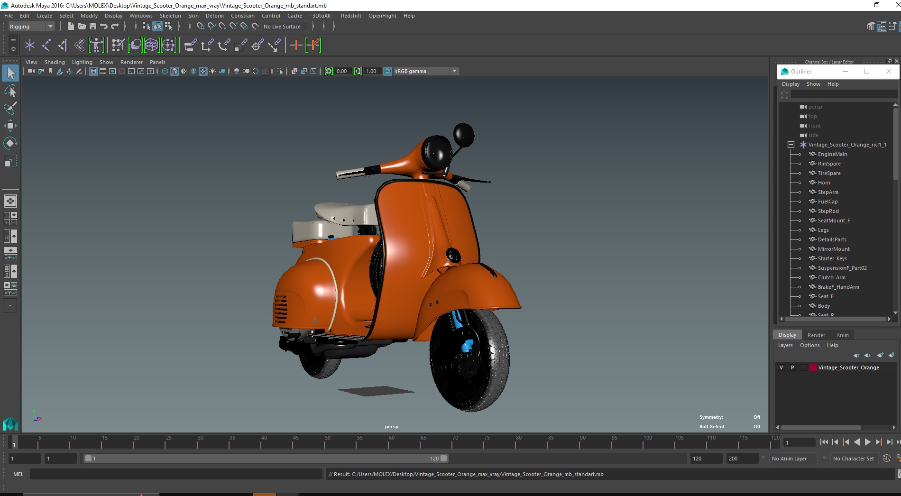Create a locator from the shelf

coord(30,46)
